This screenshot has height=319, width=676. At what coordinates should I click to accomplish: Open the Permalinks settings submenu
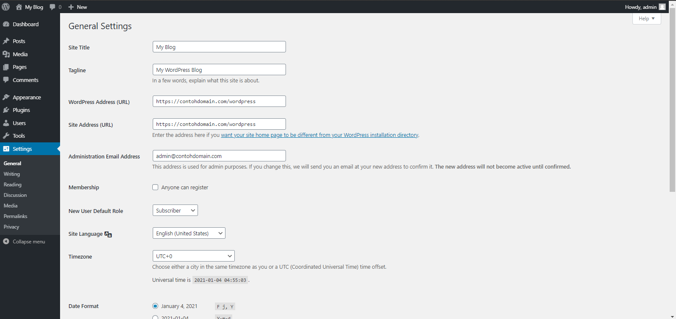click(x=16, y=216)
